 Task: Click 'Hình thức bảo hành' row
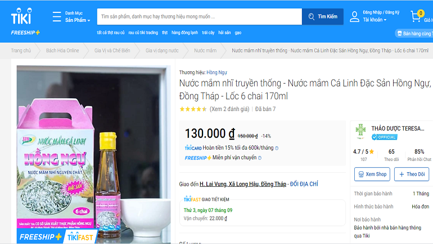pyautogui.click(x=391, y=206)
